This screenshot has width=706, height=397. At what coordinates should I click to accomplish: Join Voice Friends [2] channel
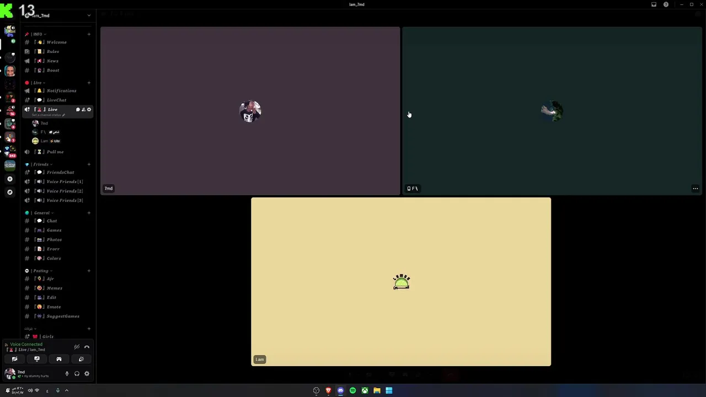click(57, 191)
